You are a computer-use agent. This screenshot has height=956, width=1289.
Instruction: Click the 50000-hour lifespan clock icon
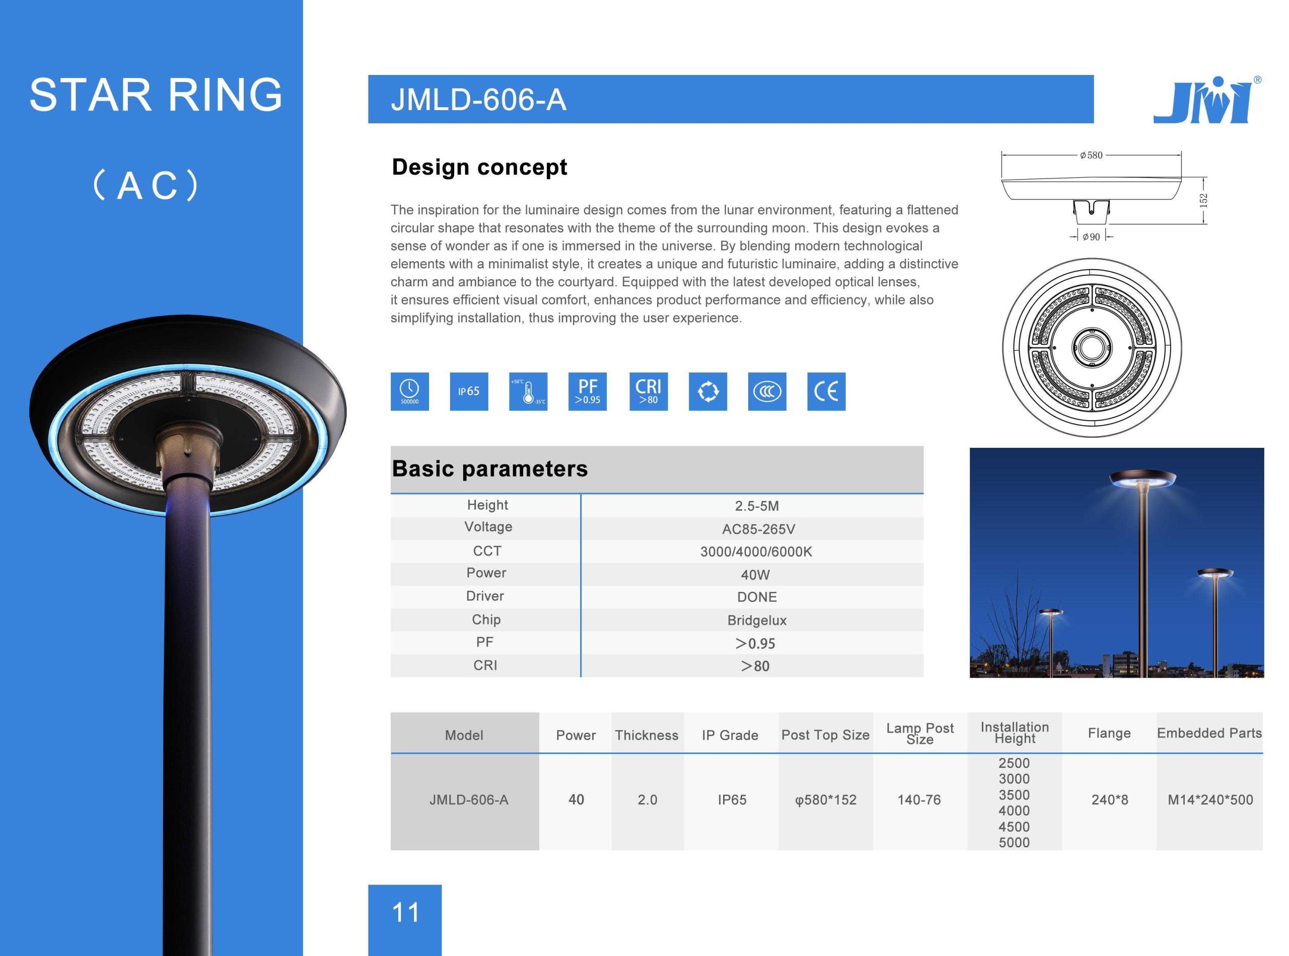[x=409, y=392]
